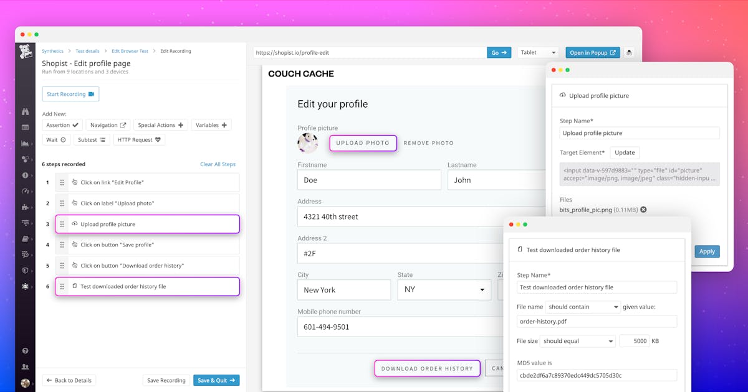Remove the bits_profile_pic.png file

[643, 210]
